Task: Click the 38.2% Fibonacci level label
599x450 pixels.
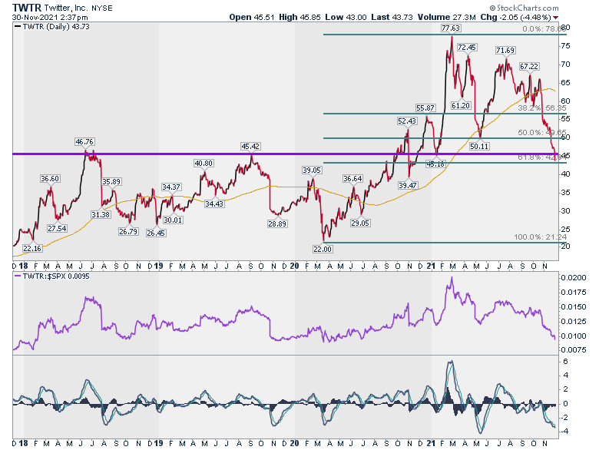Action: 542,108
